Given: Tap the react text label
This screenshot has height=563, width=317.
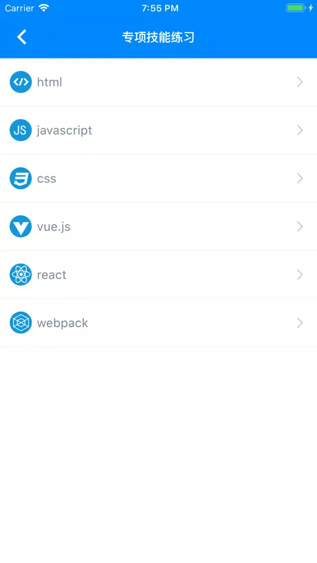Looking at the screenshot, I should point(52,275).
